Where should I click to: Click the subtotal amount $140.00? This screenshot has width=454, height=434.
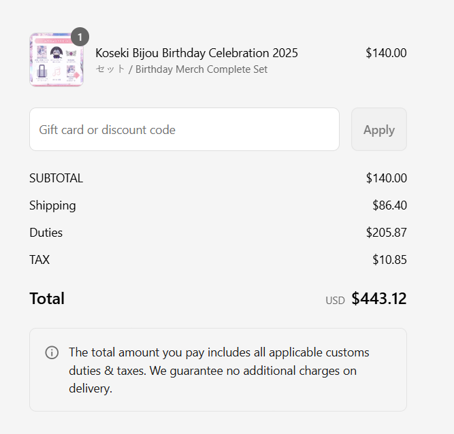386,178
